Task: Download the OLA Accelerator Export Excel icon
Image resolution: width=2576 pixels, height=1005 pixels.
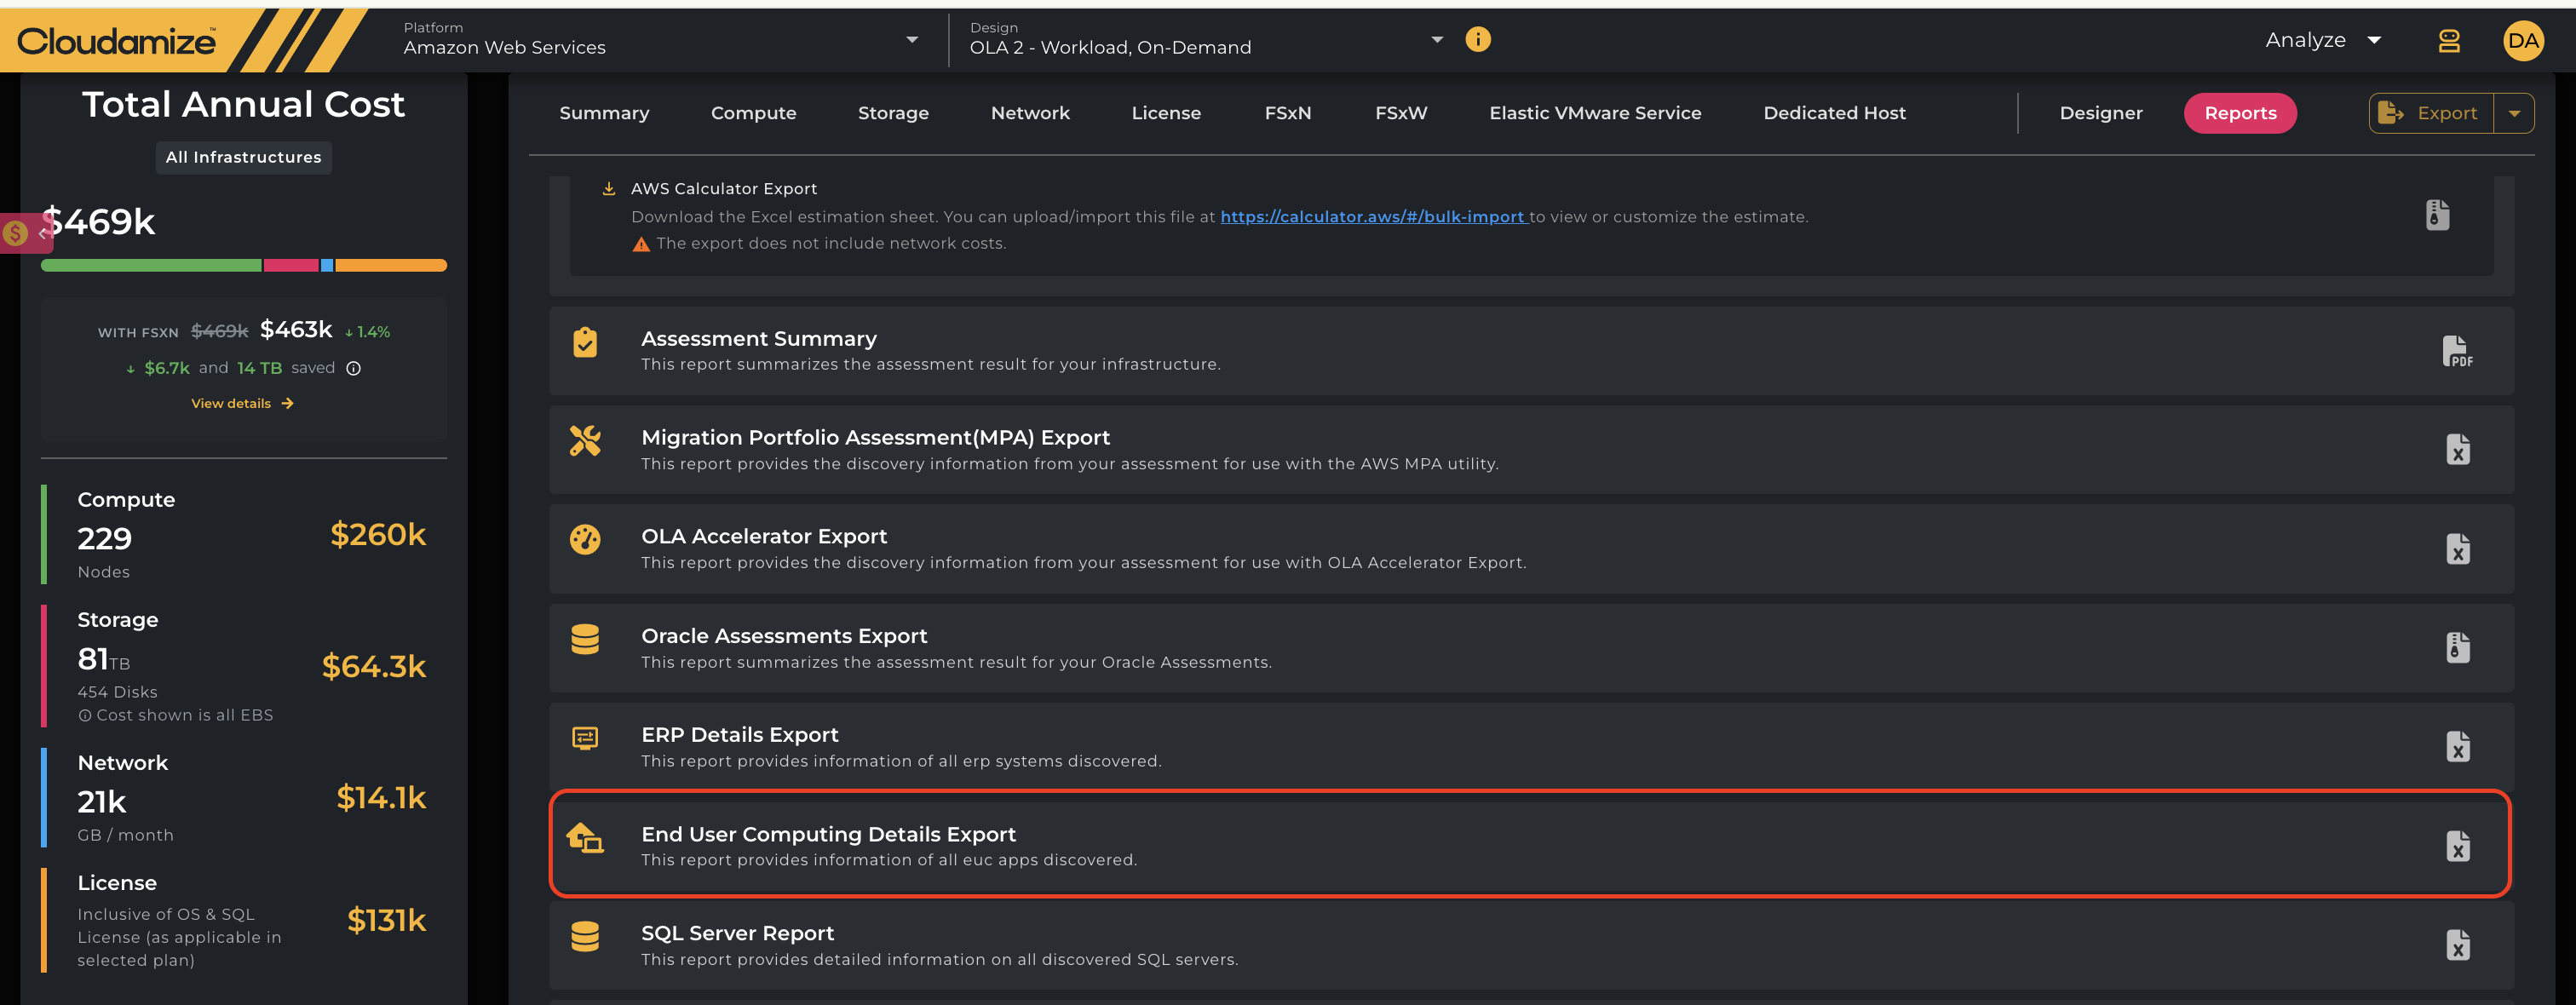Action: (x=2458, y=549)
